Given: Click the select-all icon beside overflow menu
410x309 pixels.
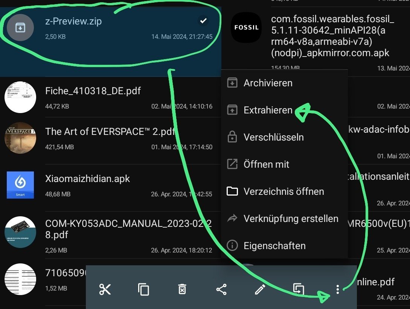Looking at the screenshot, I should click(299, 289).
